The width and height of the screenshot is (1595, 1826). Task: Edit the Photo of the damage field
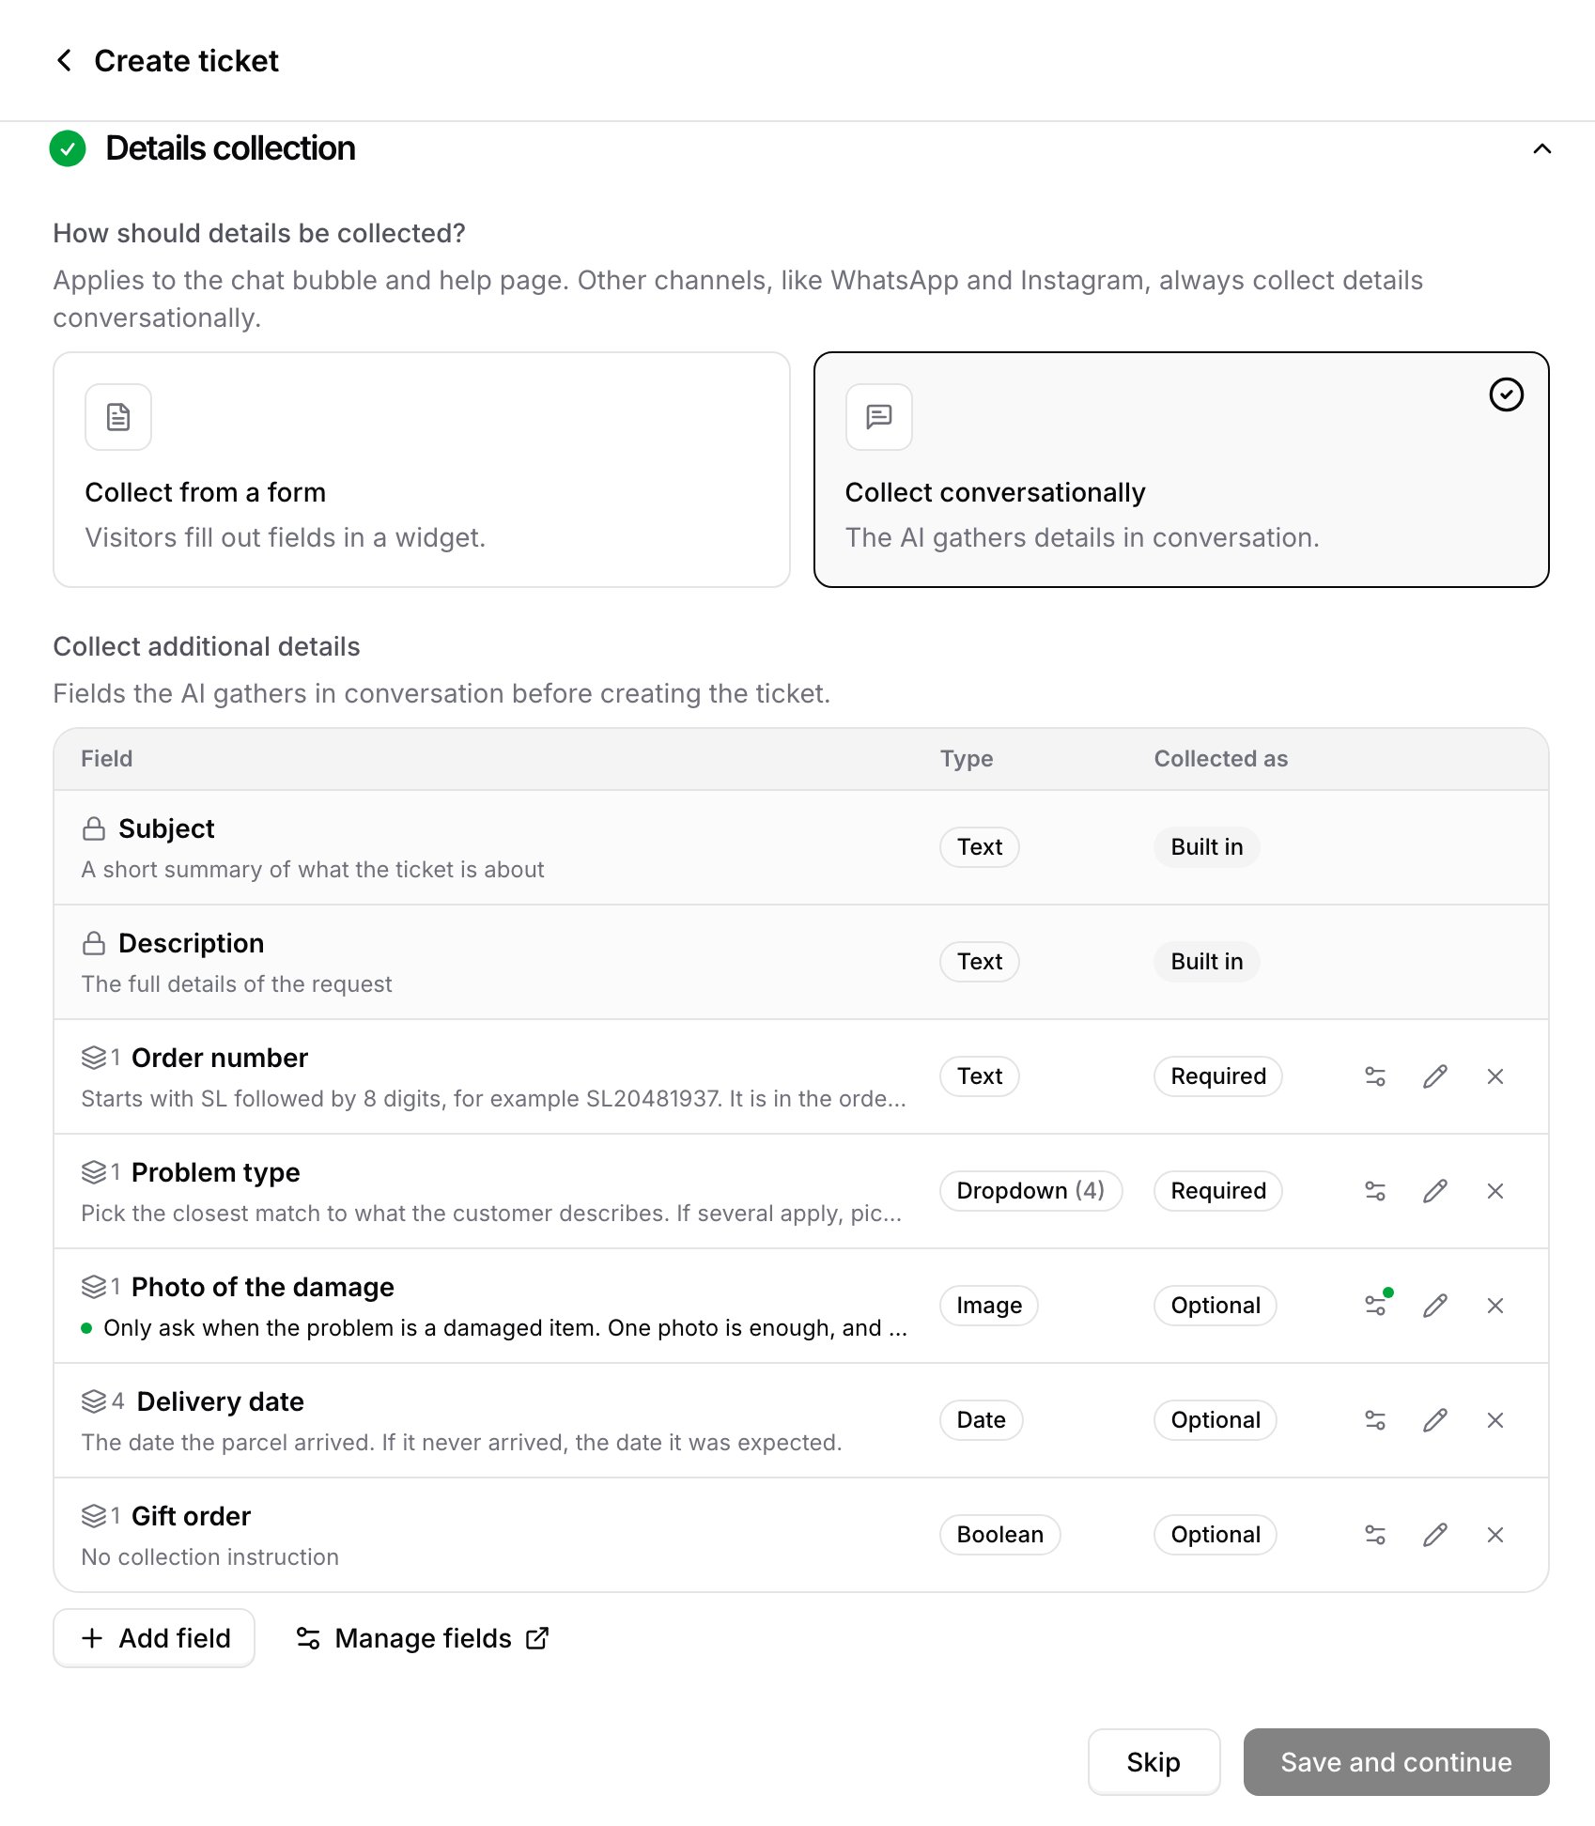click(x=1435, y=1306)
